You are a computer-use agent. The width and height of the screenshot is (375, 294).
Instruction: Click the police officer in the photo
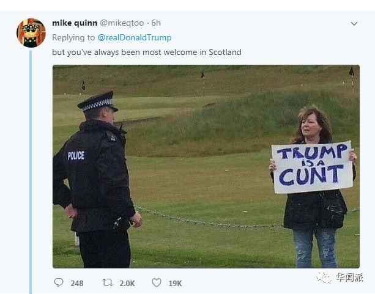tap(97, 179)
